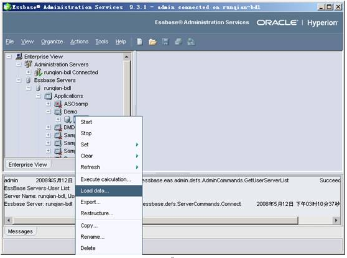Minimize the Essbase Administration Services window

321,7
